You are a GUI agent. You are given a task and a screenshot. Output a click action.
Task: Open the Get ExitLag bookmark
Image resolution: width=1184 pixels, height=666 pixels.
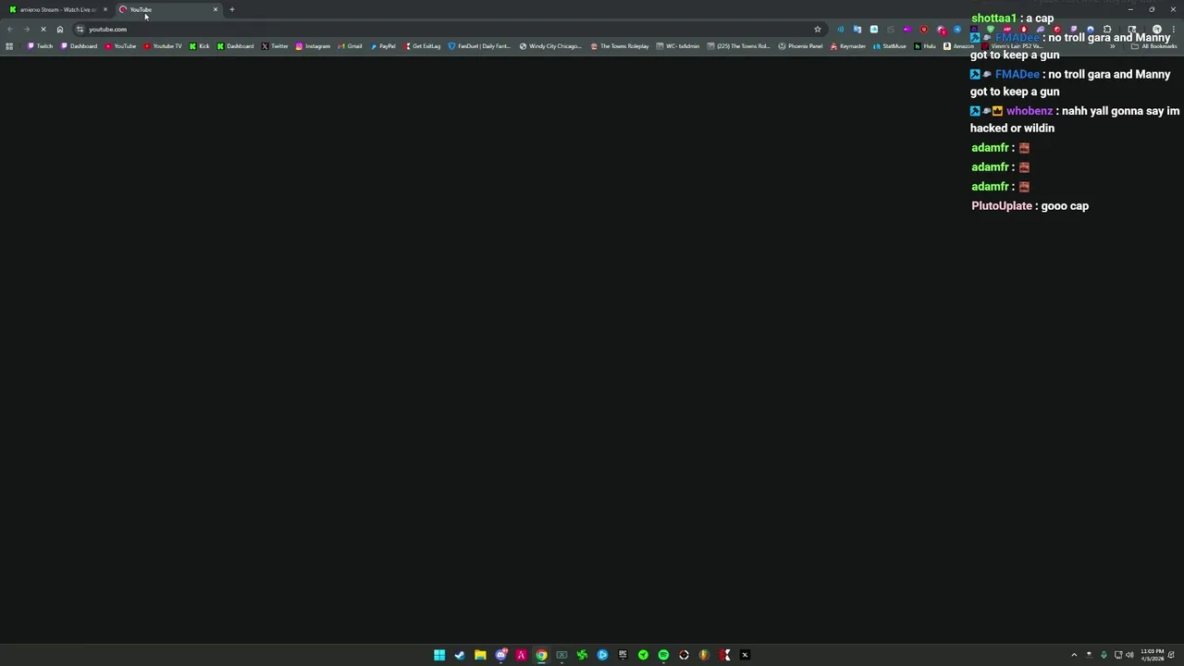pos(423,46)
